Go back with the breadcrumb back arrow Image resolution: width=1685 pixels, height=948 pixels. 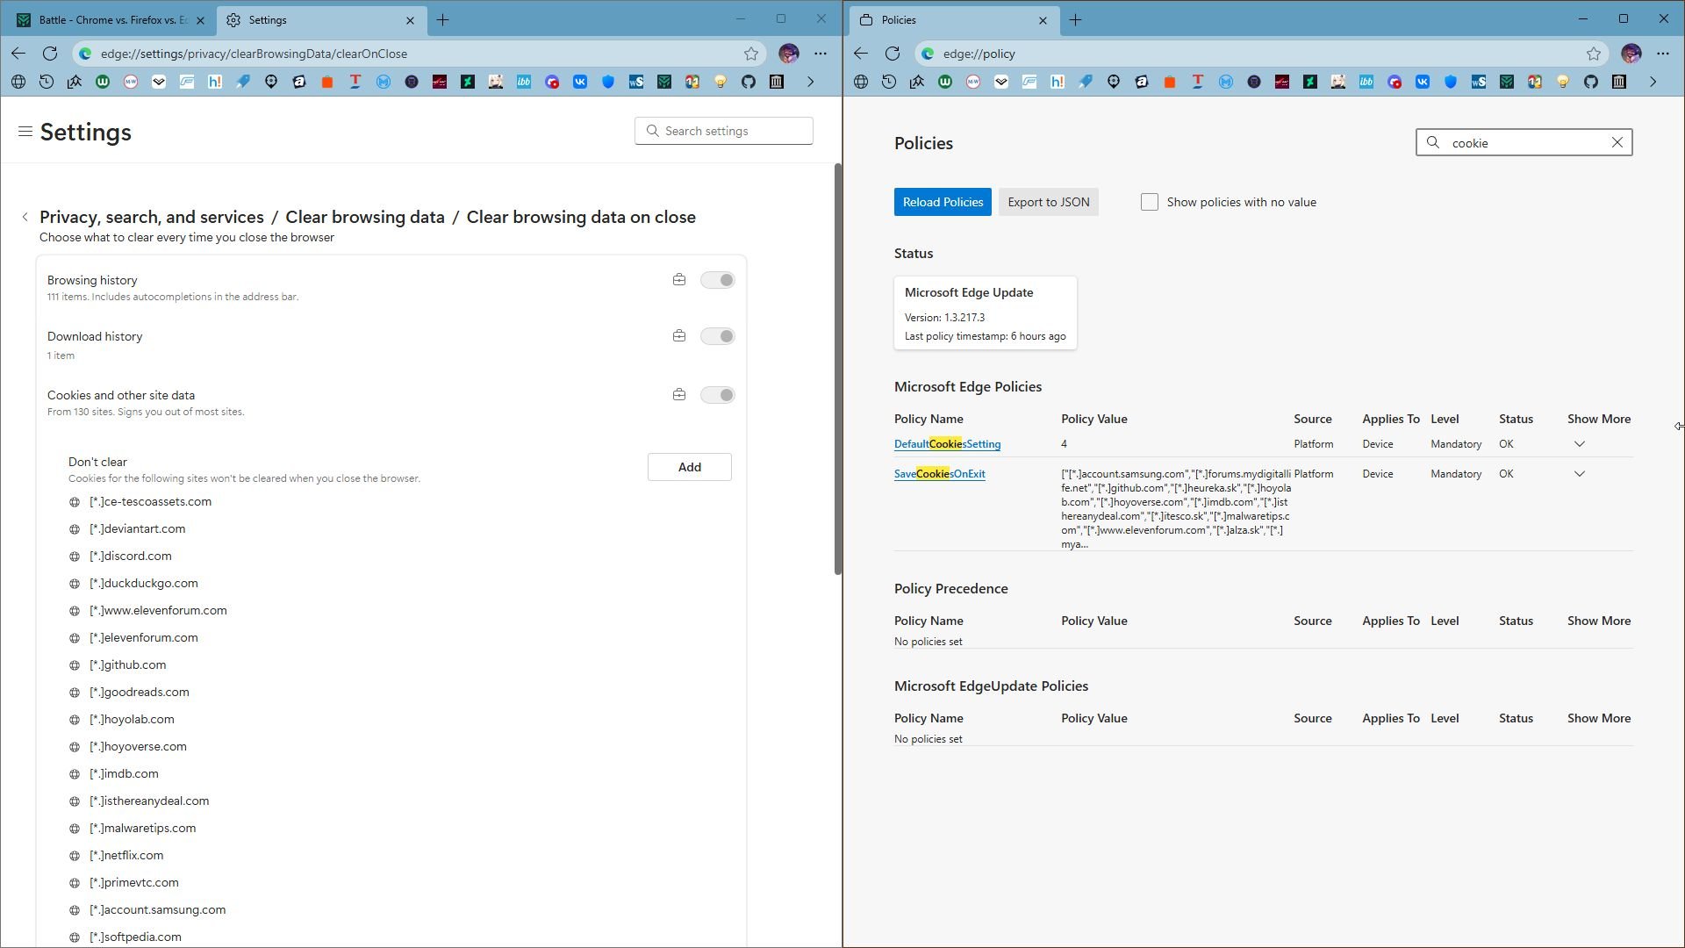pos(25,217)
